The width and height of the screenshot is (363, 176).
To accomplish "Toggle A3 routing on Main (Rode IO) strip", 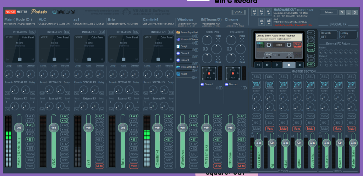I will coord(30,125).
